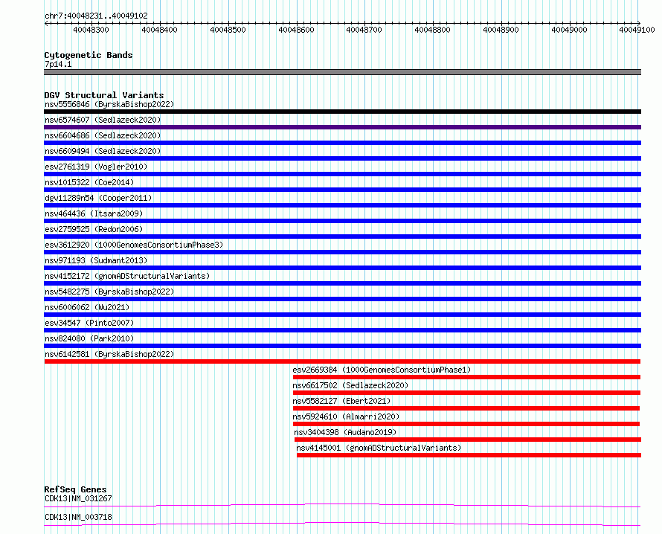Click the chr7:40048231..40049102 coordinate label
Image resolution: width=662 pixels, height=534 pixels.
click(96, 16)
